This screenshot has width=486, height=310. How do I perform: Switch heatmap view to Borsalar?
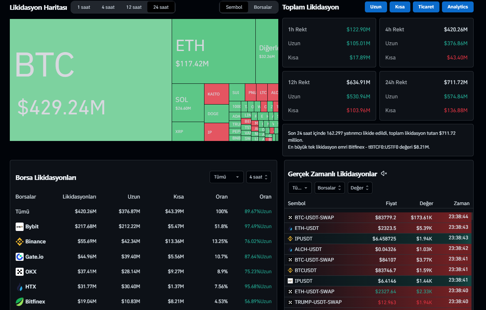pos(263,7)
